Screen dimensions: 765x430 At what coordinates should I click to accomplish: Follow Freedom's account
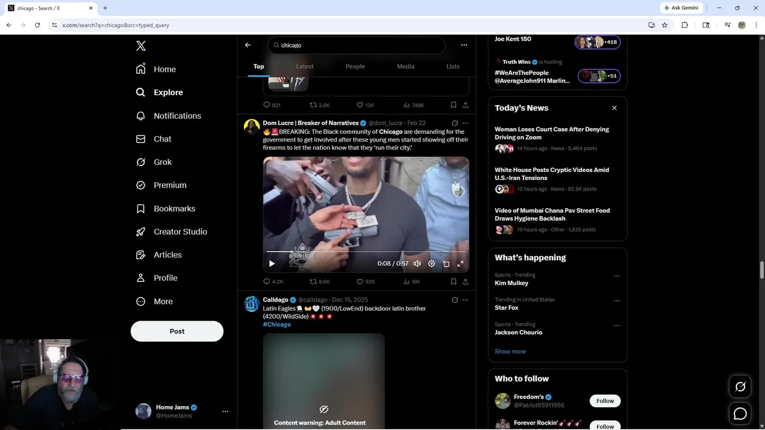point(605,401)
